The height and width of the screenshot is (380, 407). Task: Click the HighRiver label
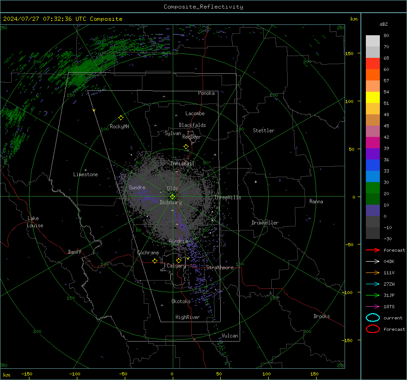coord(188,317)
